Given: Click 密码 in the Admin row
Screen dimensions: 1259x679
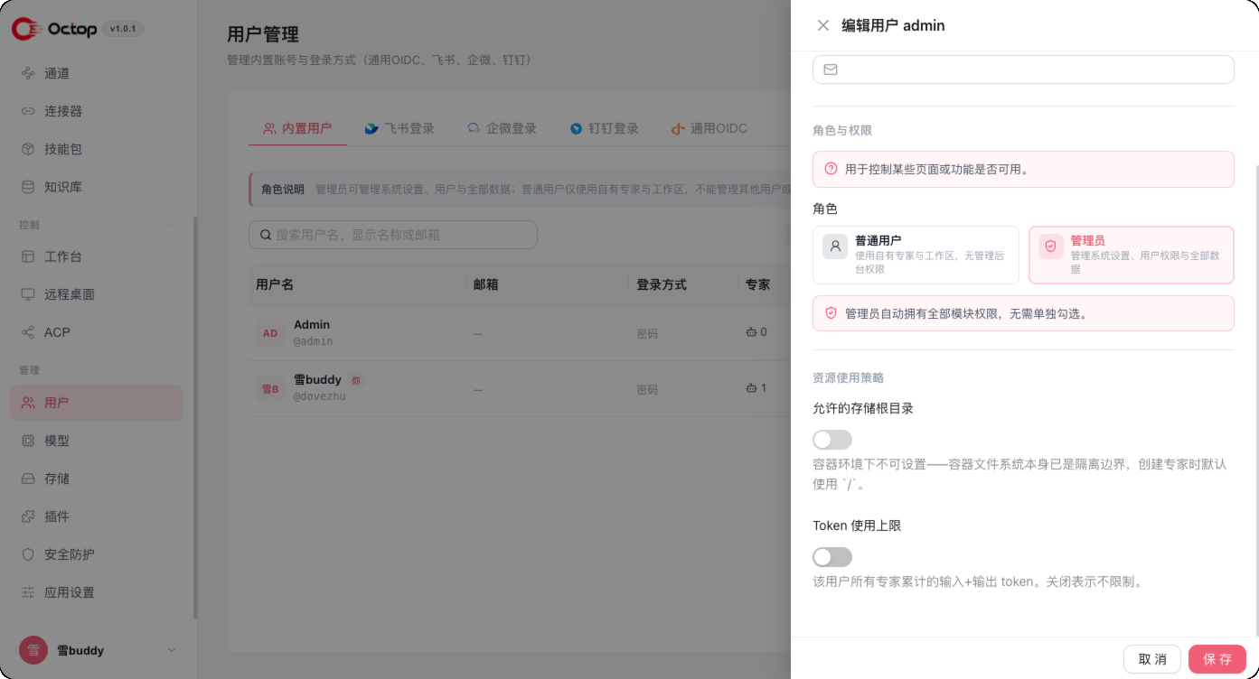Looking at the screenshot, I should pos(647,333).
